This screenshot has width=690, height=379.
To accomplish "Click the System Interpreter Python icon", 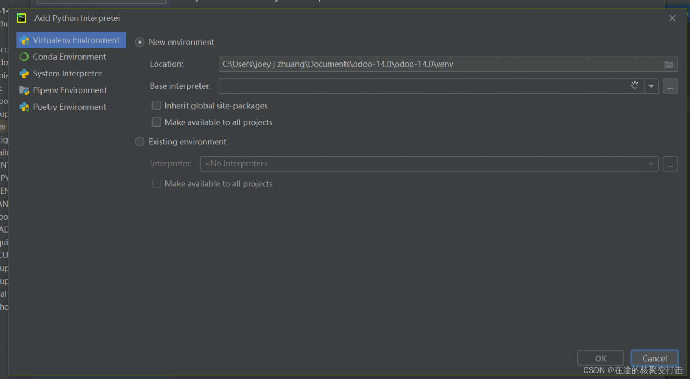I will point(24,73).
